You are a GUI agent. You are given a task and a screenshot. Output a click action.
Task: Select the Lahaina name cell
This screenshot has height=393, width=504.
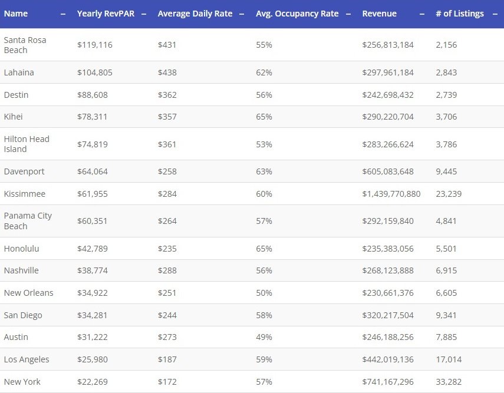pos(19,72)
